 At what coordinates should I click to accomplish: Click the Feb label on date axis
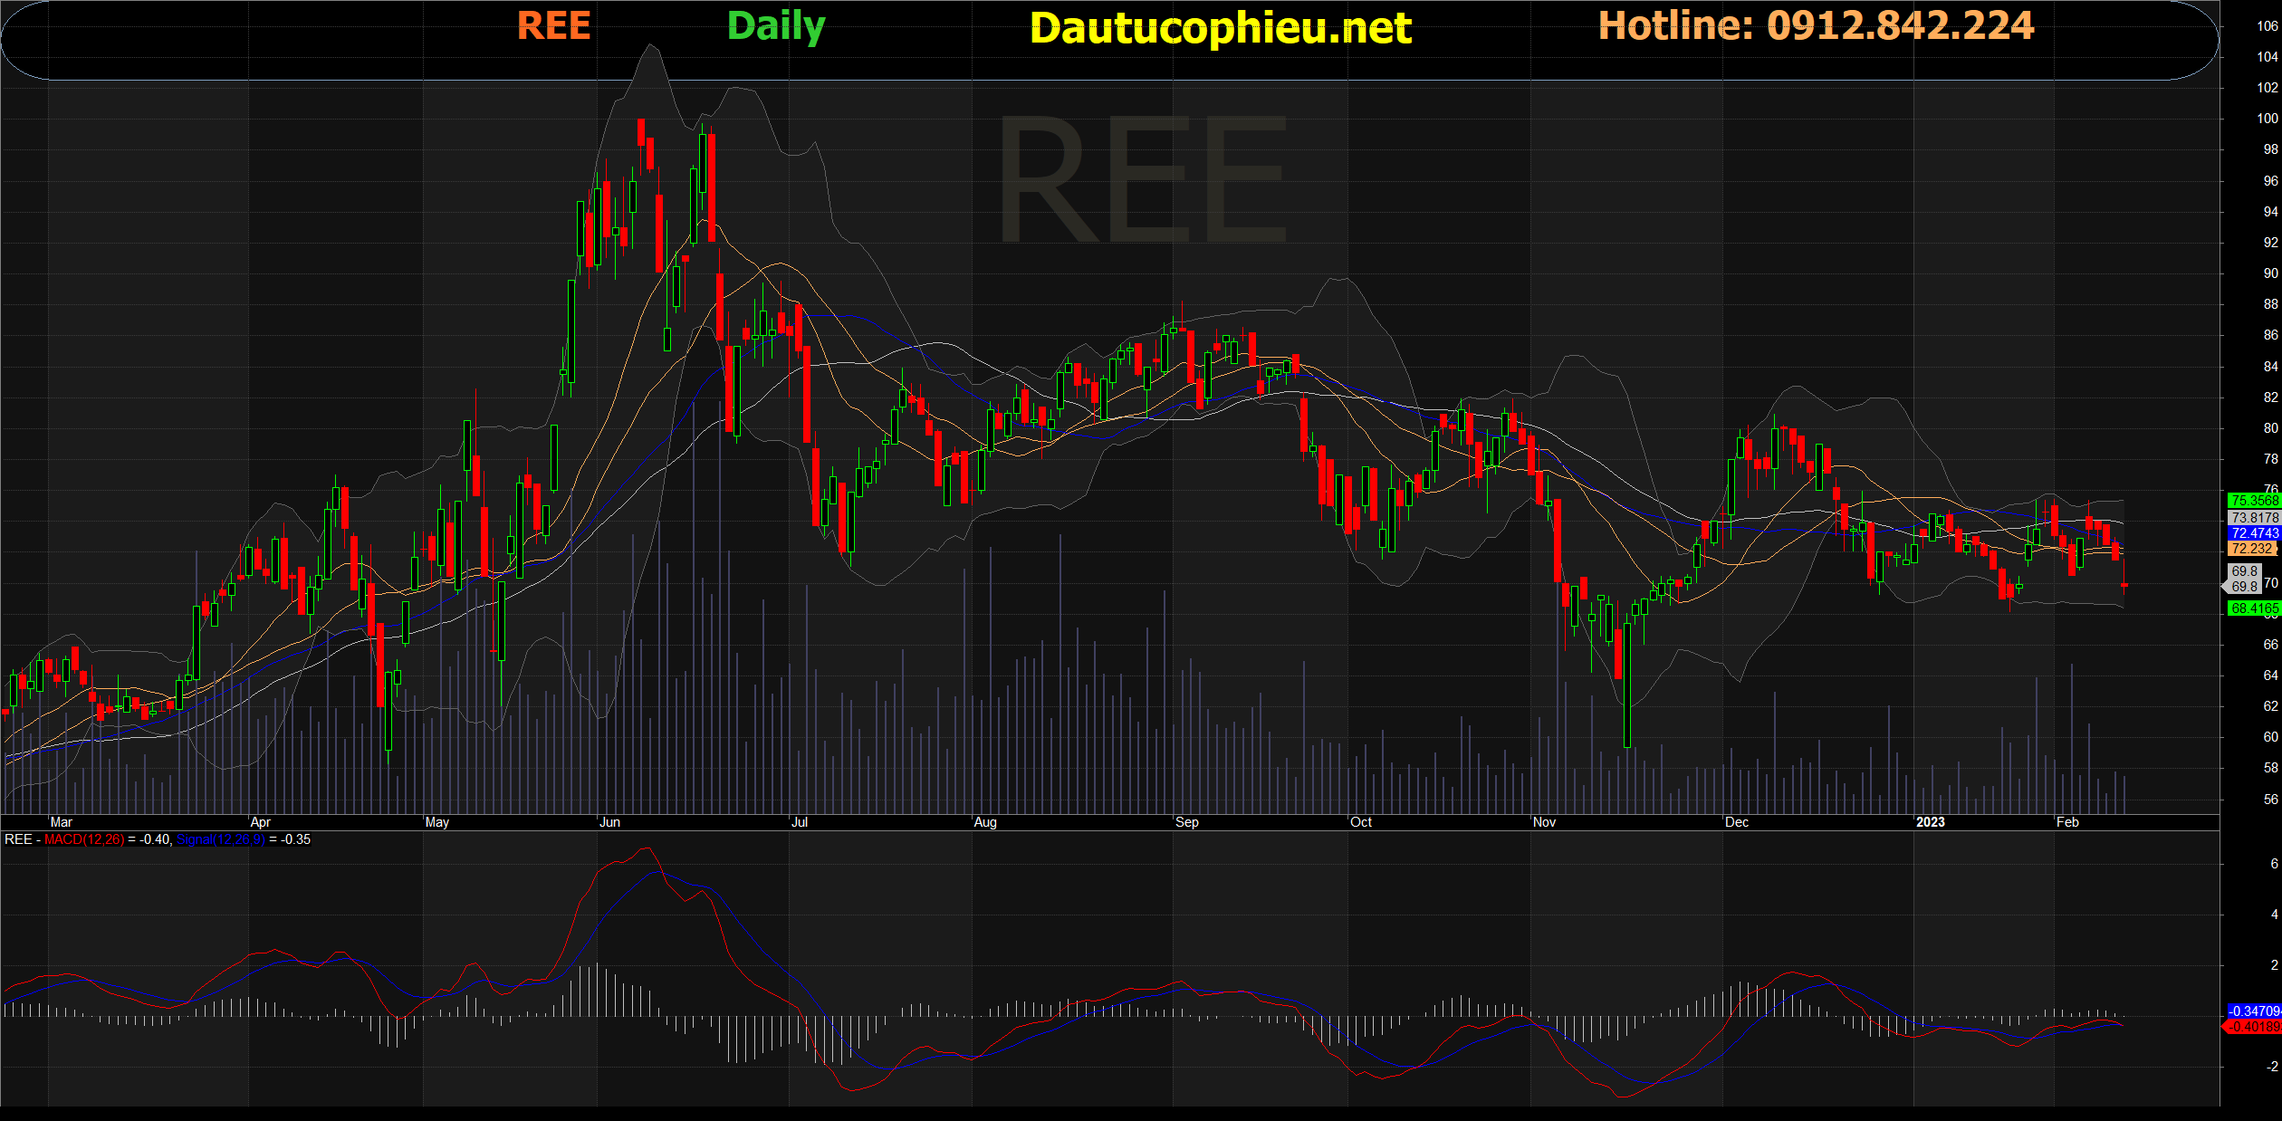2067,822
